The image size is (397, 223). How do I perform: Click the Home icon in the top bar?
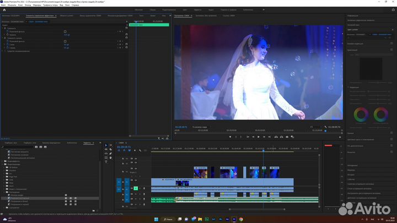pos(5,9)
